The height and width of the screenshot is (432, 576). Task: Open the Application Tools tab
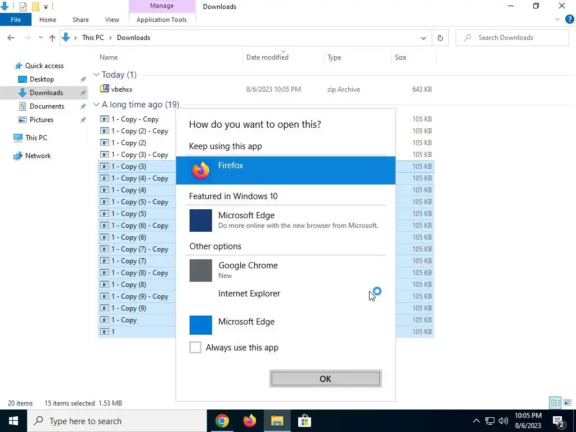[161, 20]
